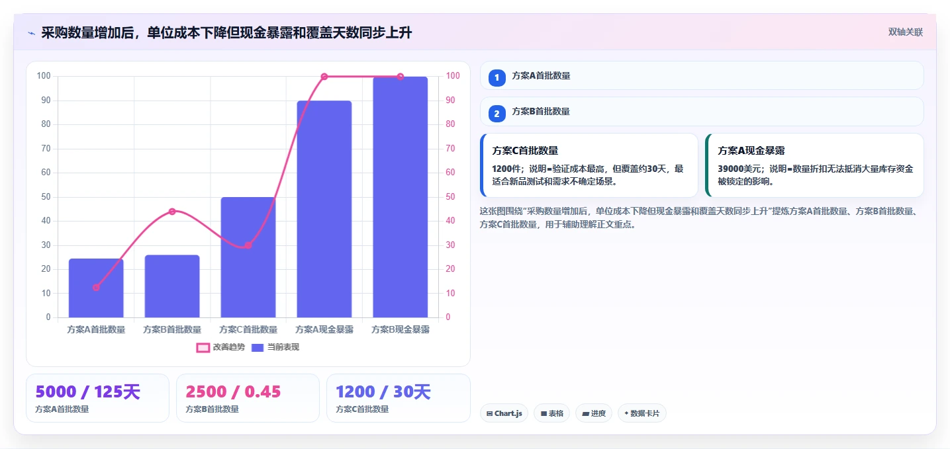Click the 数据卡片 sparkle icon
950x449 pixels.
[626, 413]
